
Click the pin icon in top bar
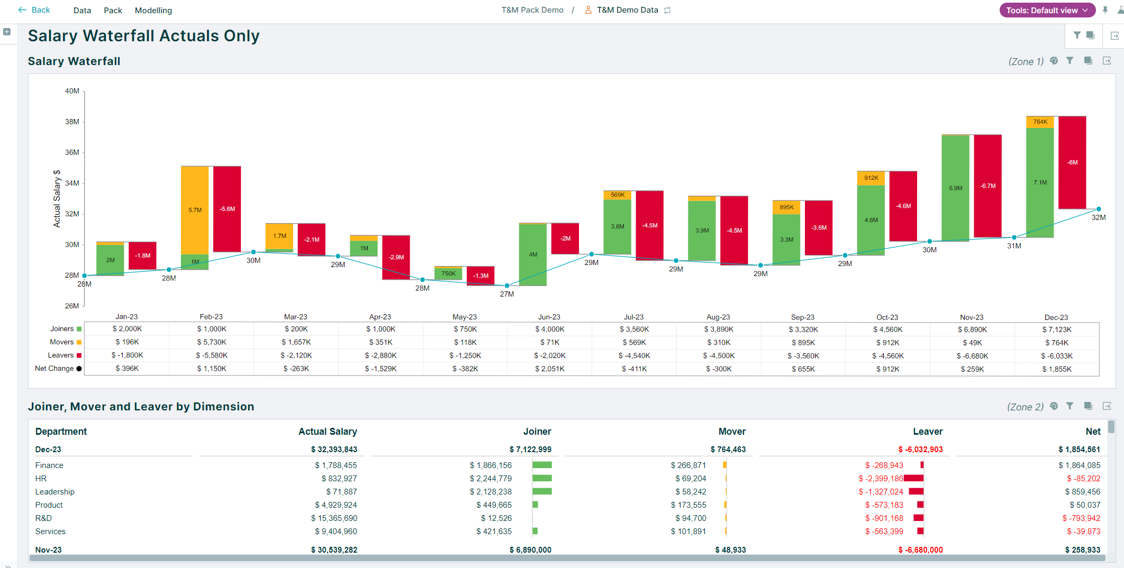(x=1105, y=10)
